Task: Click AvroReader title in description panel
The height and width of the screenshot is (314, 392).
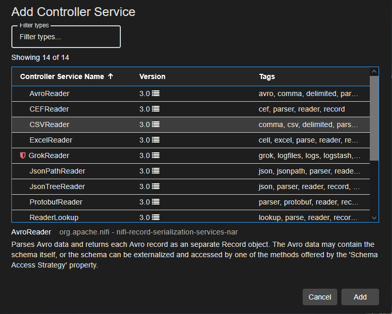Action: [x=32, y=232]
